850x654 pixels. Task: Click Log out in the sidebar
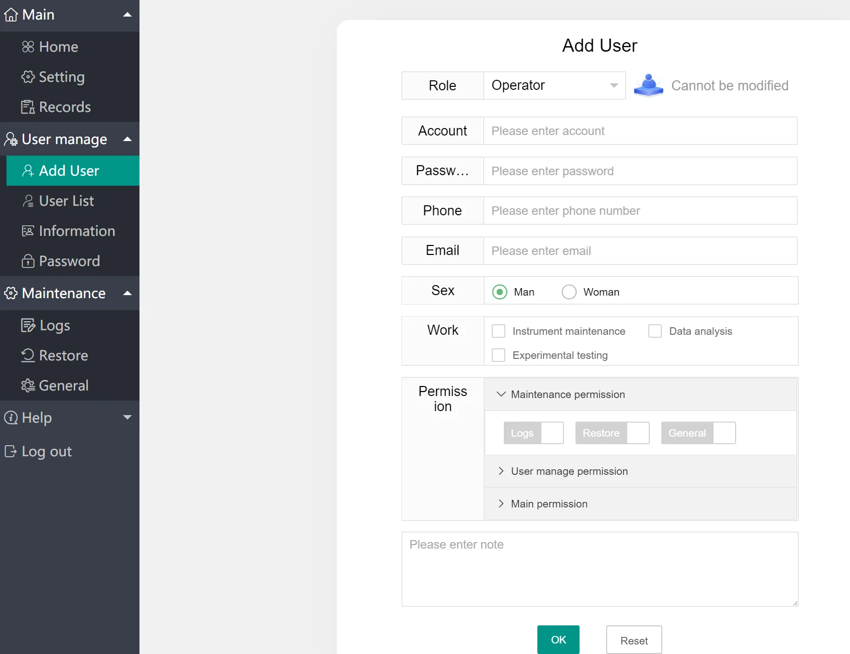click(70, 451)
